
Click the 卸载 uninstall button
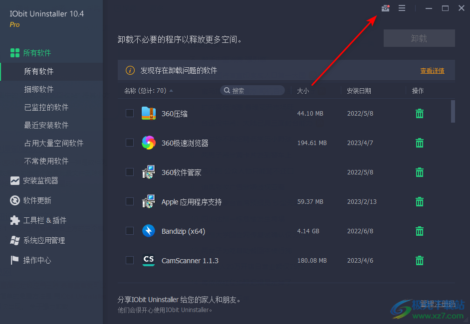419,38
